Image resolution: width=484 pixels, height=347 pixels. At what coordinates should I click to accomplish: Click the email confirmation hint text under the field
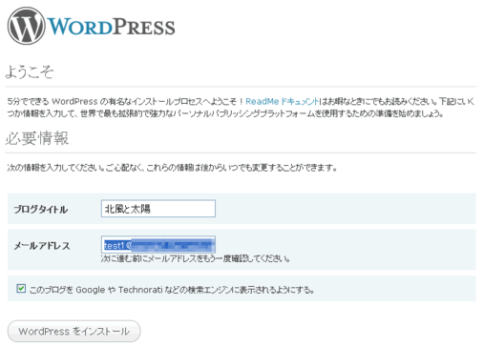coord(196,258)
